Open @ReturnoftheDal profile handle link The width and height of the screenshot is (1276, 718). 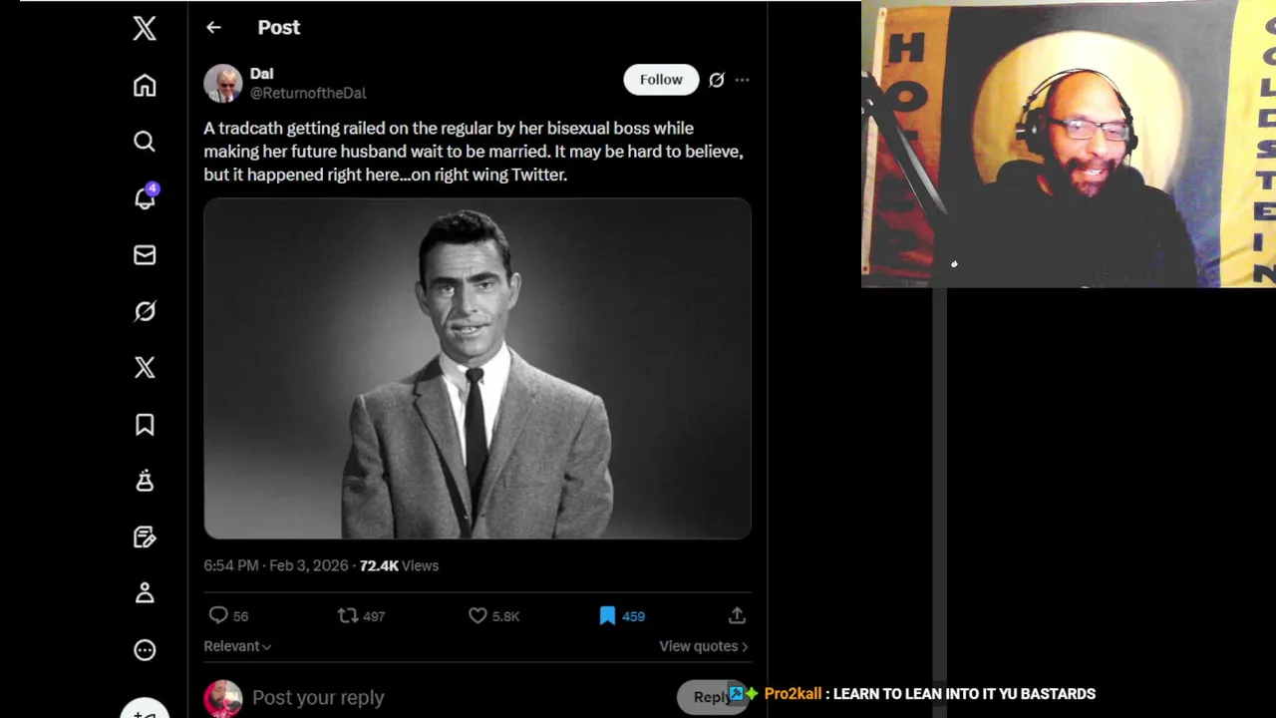[308, 93]
